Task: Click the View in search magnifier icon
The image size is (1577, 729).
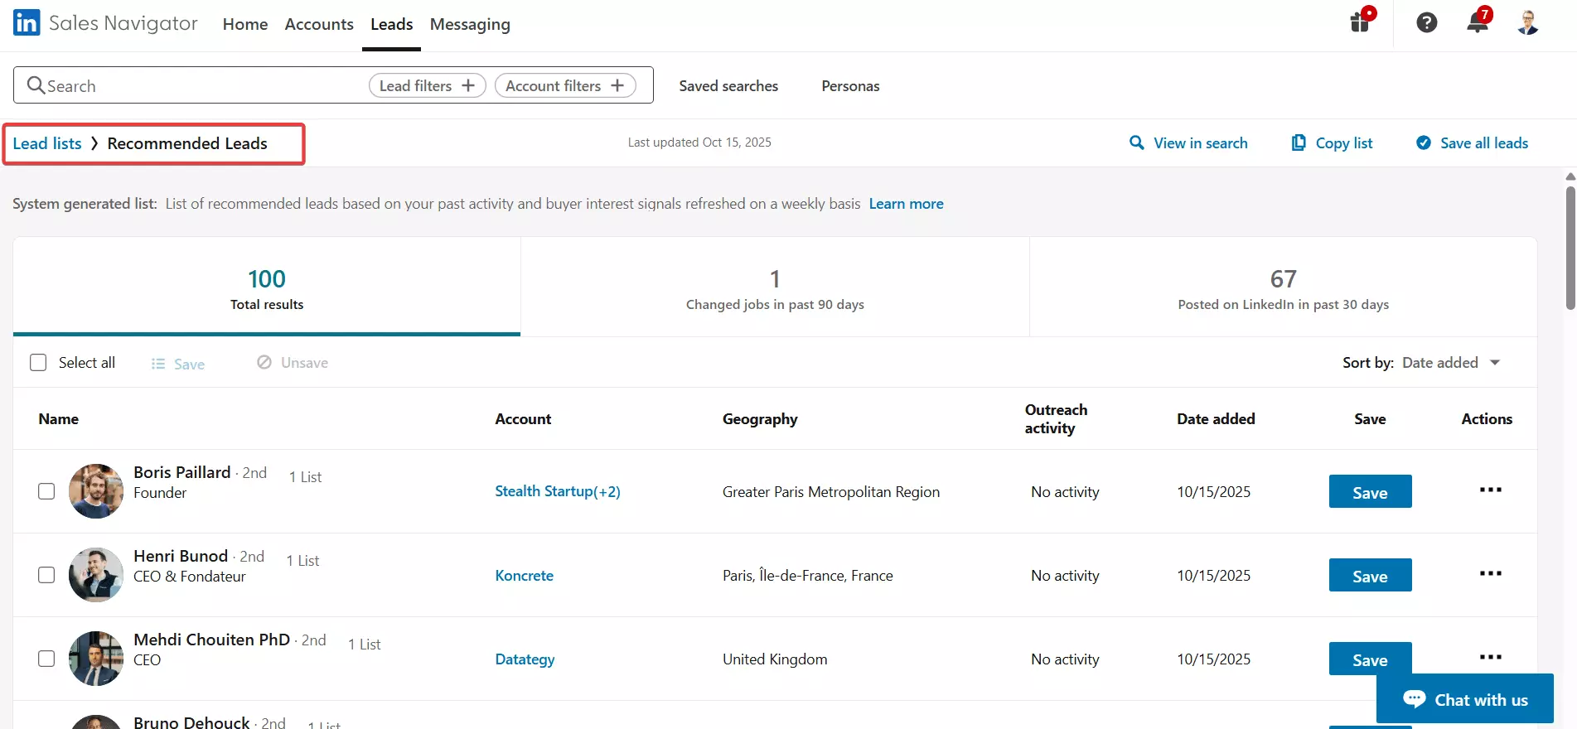Action: point(1137,142)
